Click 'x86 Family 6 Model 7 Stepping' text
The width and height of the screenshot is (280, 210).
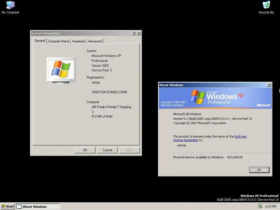(x=111, y=107)
